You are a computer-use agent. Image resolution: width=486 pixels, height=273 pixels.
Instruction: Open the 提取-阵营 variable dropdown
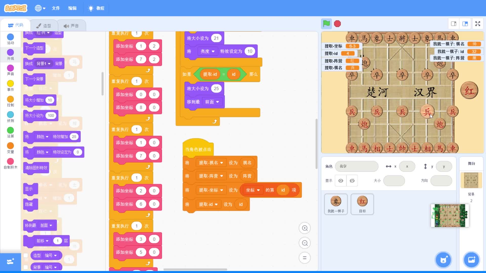point(211,176)
